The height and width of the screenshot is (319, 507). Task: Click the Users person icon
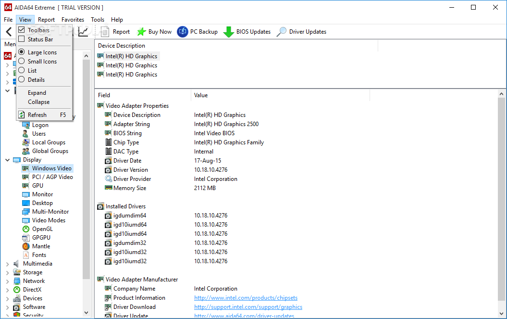[x=26, y=134]
